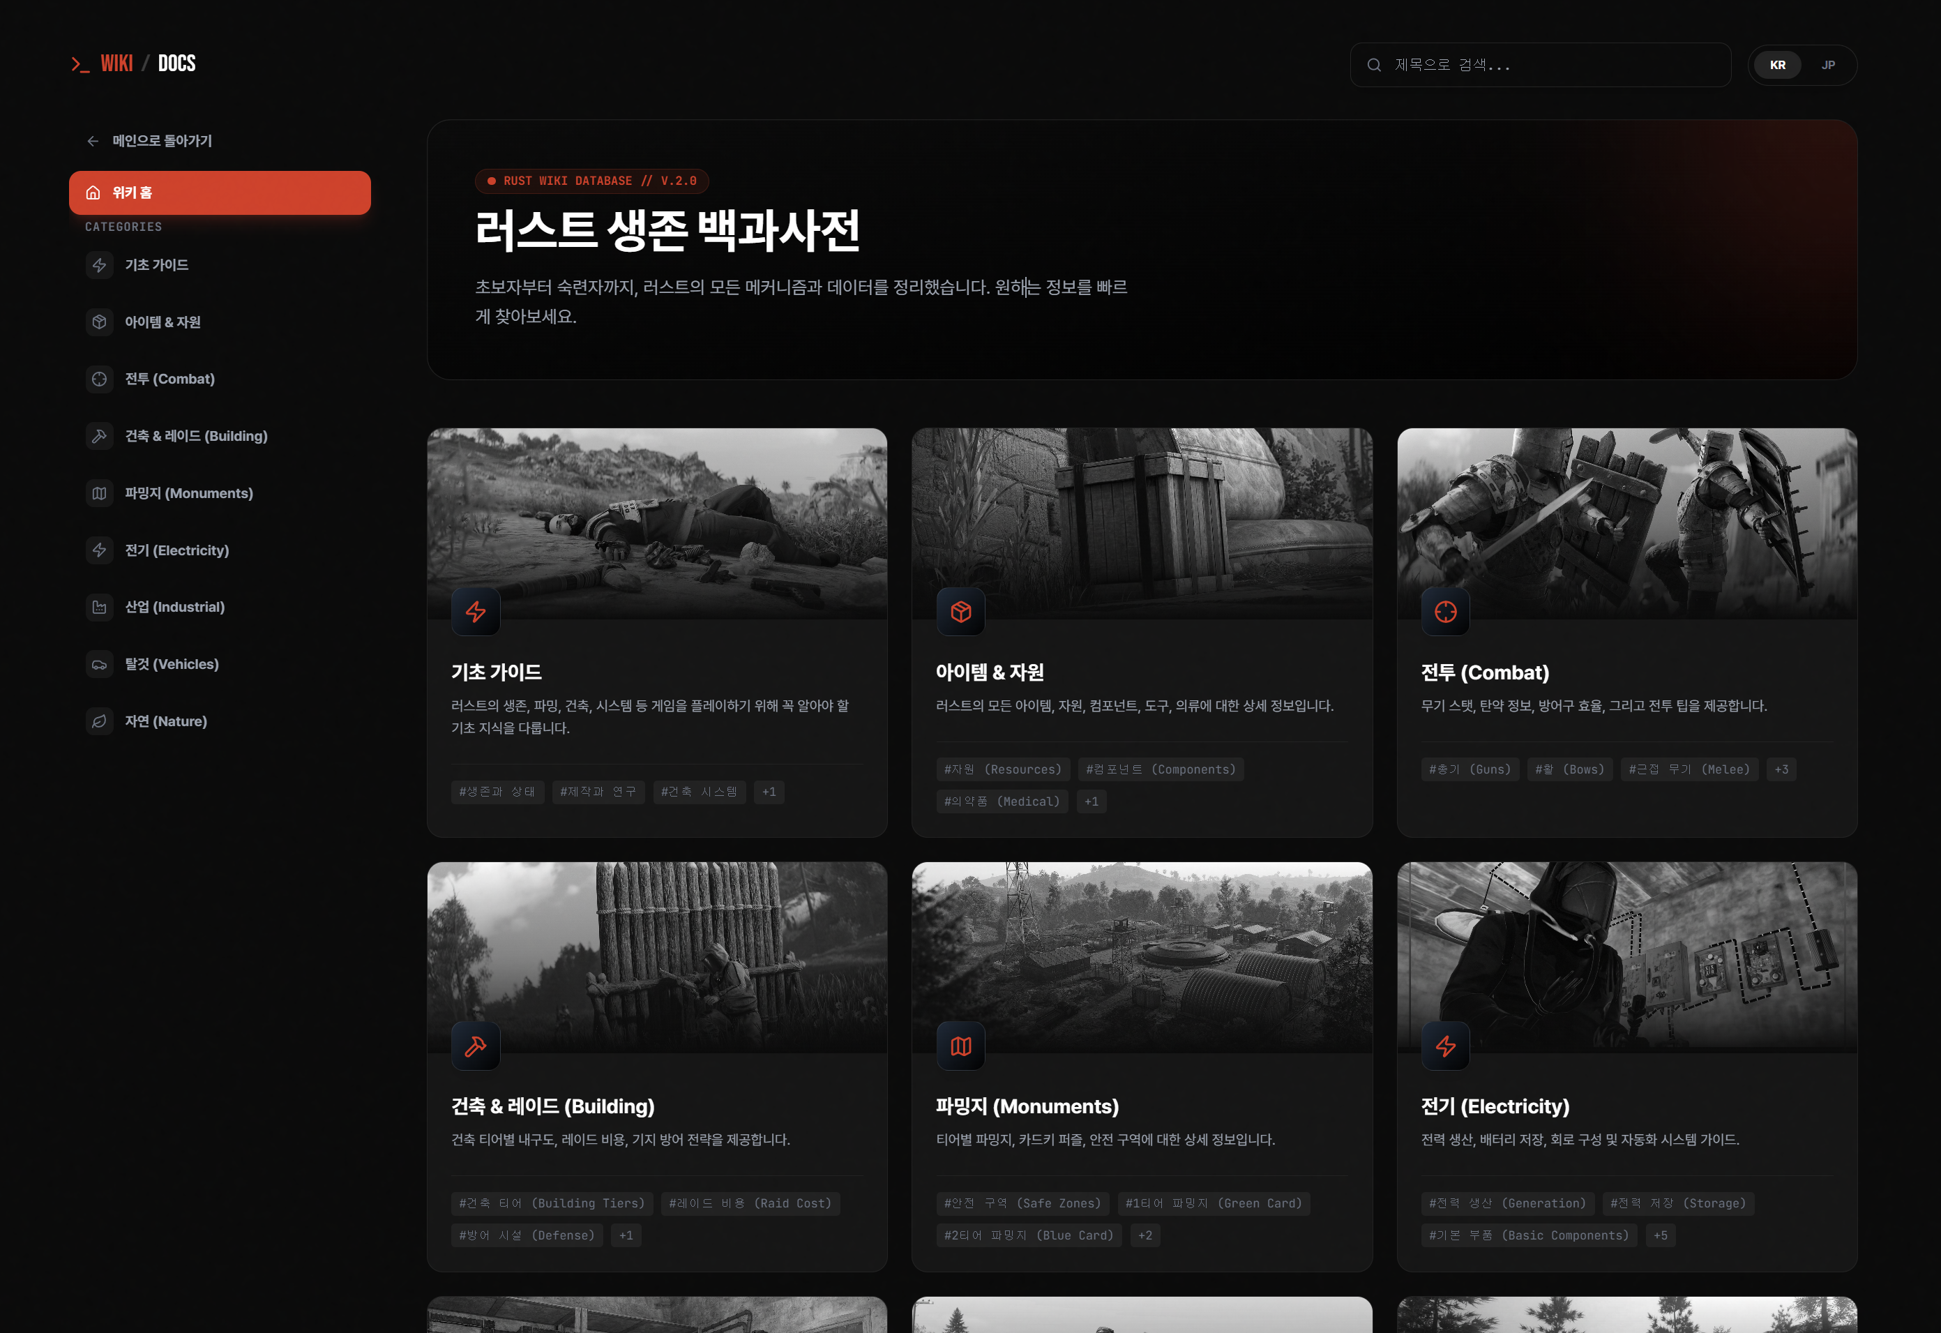Select the 산업 (Industrial) factory icon

[100, 606]
